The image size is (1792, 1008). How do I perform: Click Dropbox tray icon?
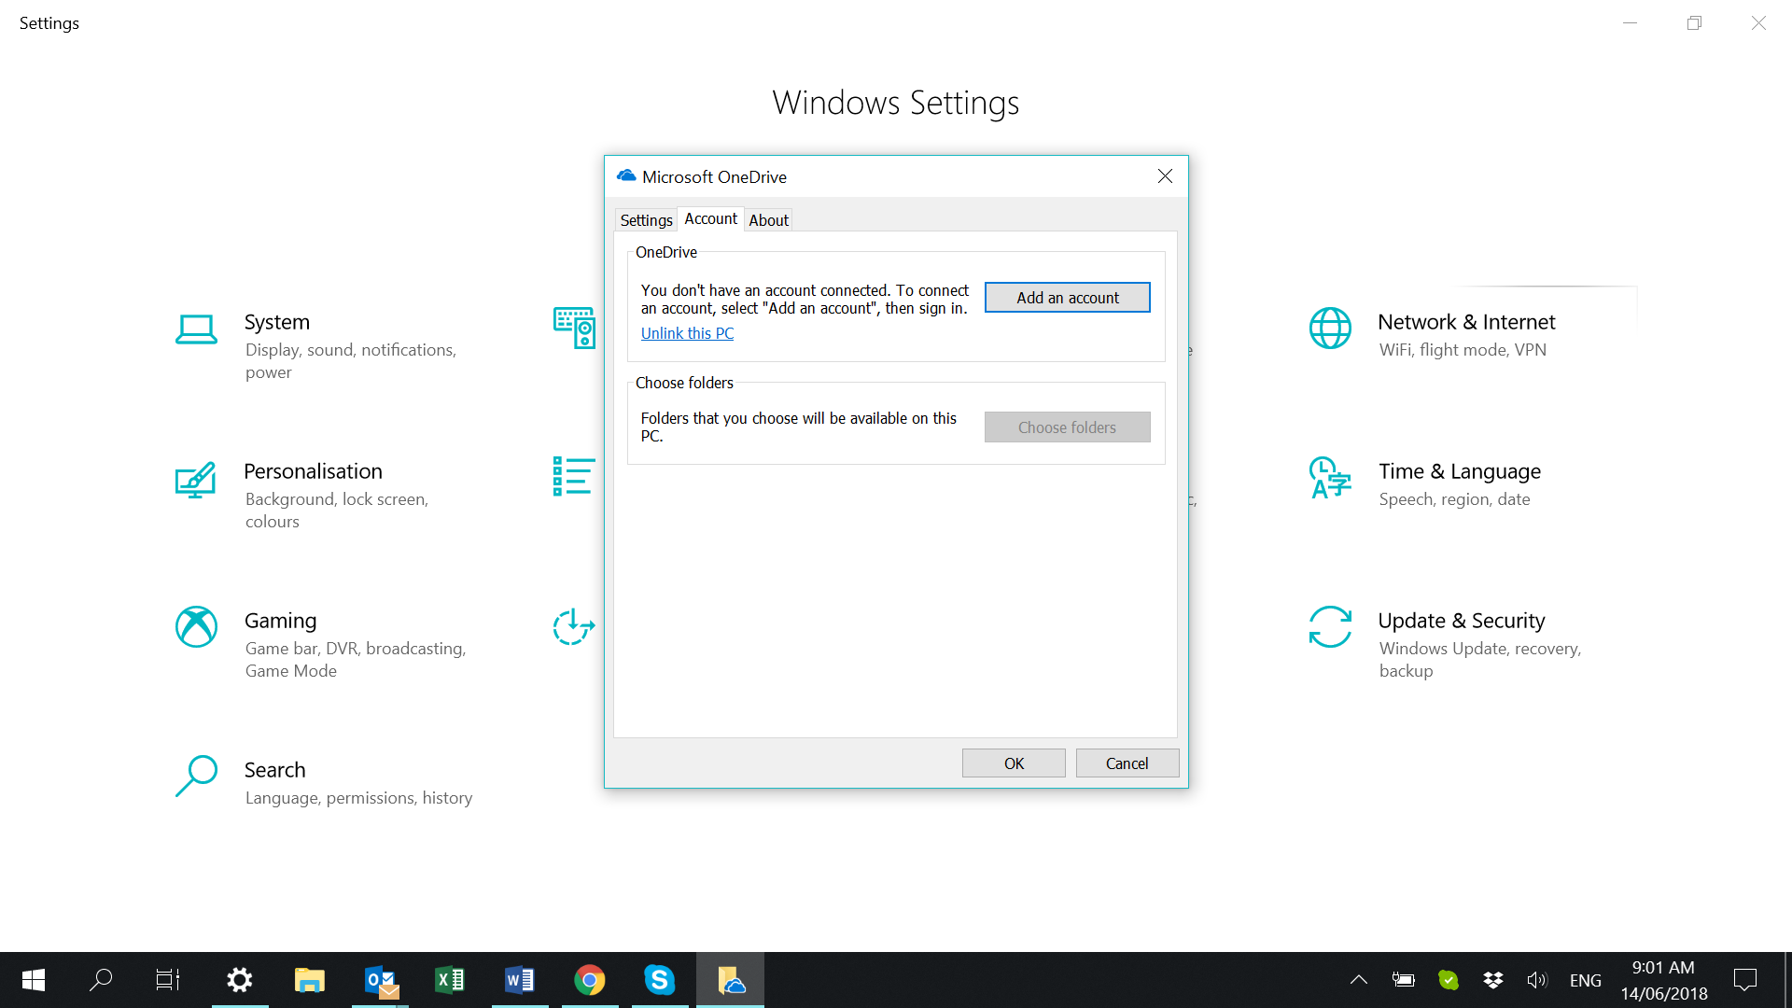tap(1493, 980)
